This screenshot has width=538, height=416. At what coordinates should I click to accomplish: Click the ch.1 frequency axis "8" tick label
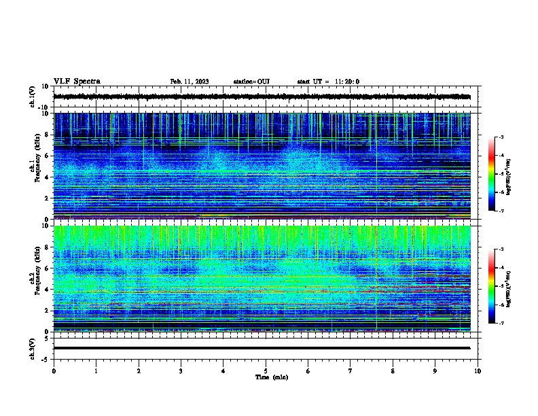pos(47,135)
